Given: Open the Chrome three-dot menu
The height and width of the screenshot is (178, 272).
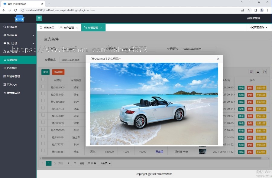Looking at the screenshot, I should point(268,10).
